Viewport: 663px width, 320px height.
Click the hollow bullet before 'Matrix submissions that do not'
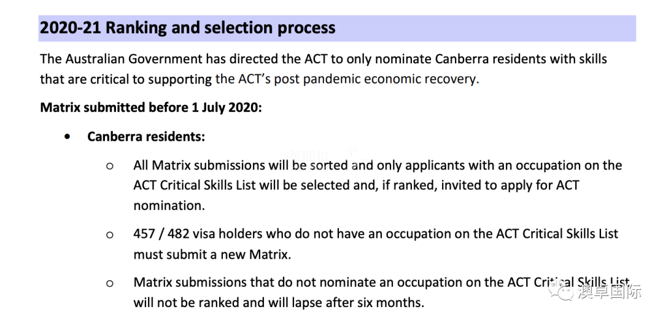[x=110, y=283]
